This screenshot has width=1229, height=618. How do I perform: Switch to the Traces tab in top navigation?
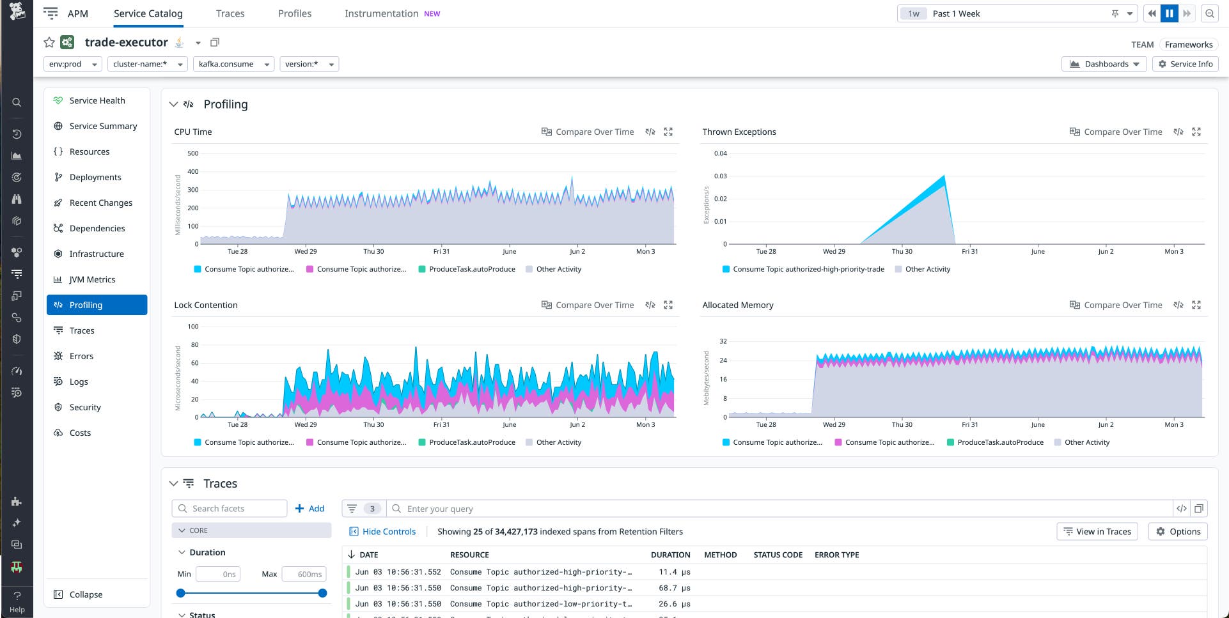click(x=230, y=13)
